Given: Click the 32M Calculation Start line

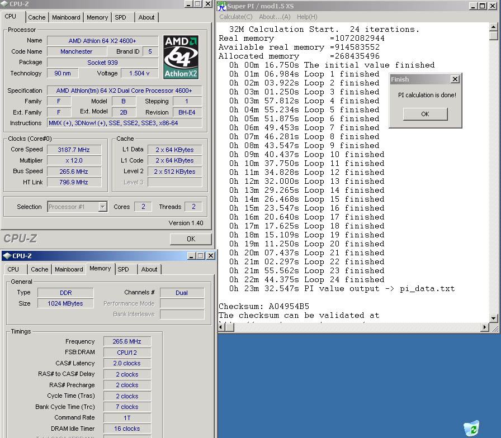Looking at the screenshot, I should click(x=324, y=30).
